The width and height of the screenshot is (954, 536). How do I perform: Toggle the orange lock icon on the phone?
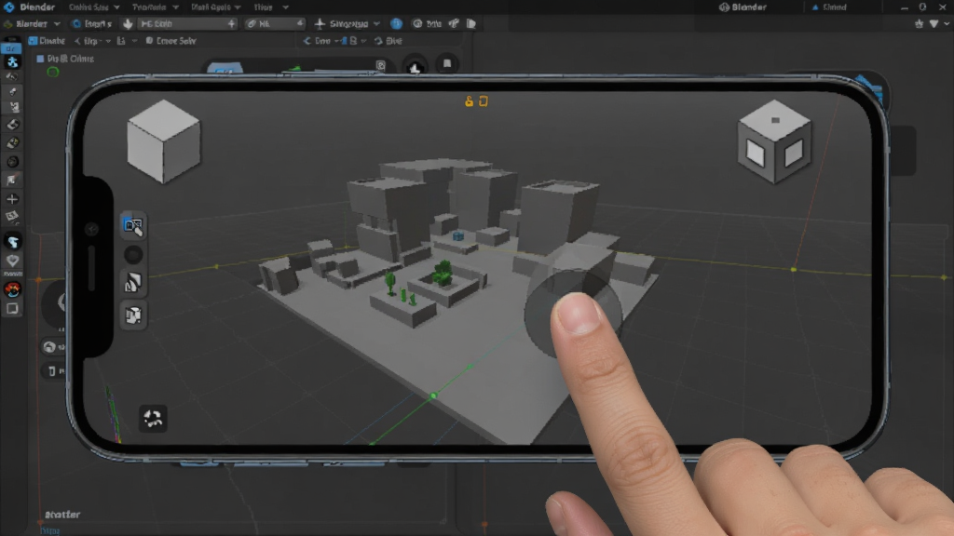[x=470, y=101]
